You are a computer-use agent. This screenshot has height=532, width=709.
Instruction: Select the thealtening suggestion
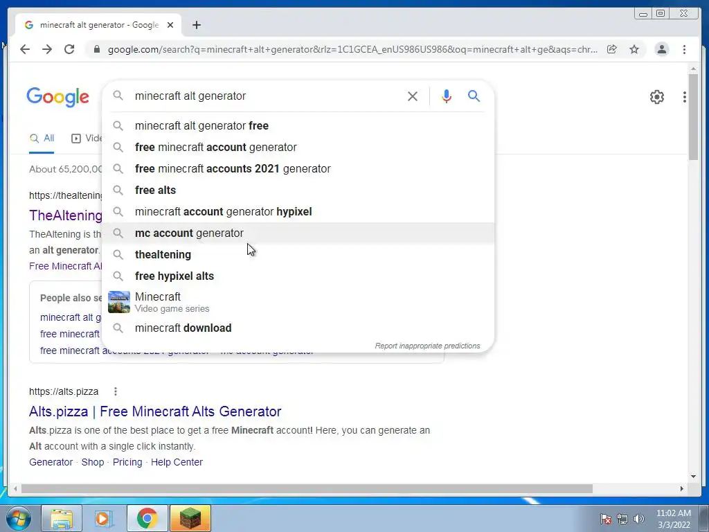298,255
